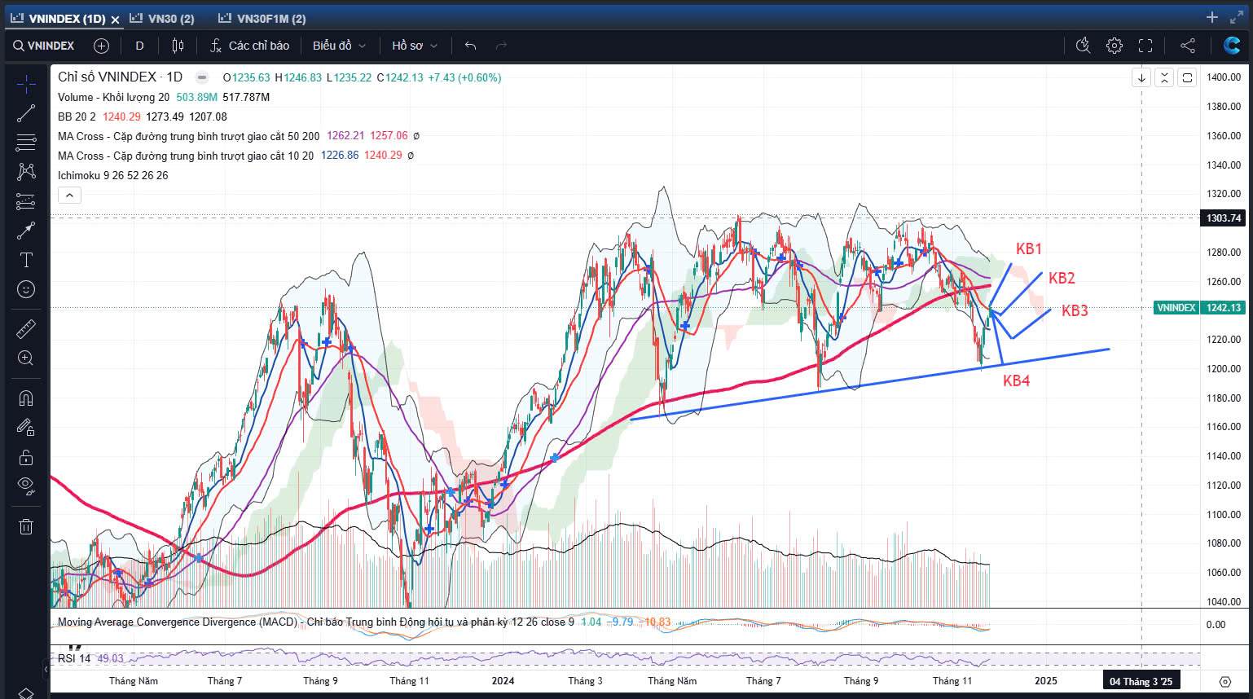Select the ruler measure tool
Viewport: 1253px width, 699px height.
[x=26, y=328]
